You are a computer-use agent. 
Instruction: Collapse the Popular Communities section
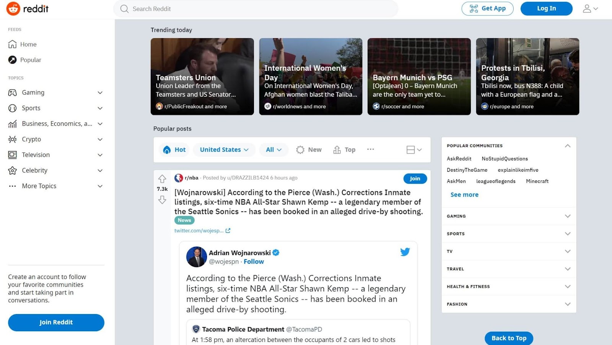click(568, 146)
